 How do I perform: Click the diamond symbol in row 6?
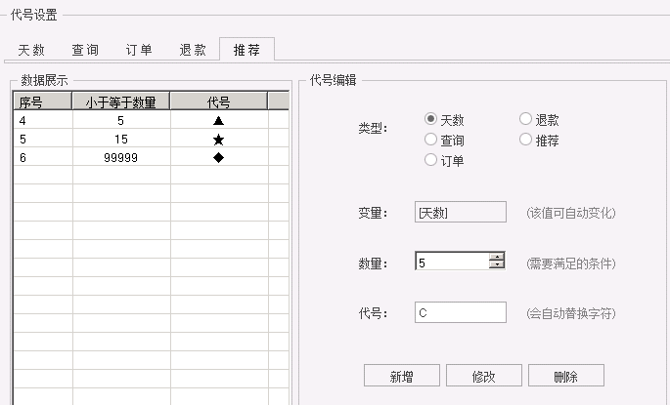pyautogui.click(x=218, y=158)
